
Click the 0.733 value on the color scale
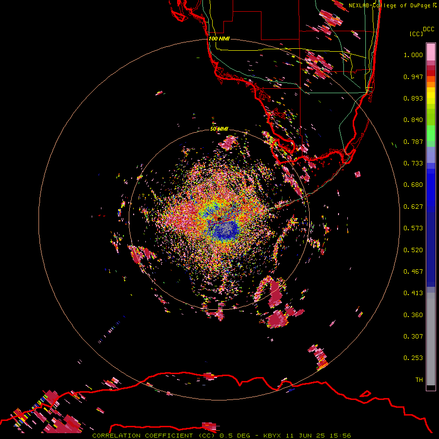point(413,163)
